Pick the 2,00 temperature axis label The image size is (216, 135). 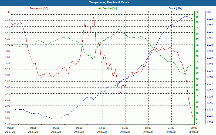click(8, 106)
